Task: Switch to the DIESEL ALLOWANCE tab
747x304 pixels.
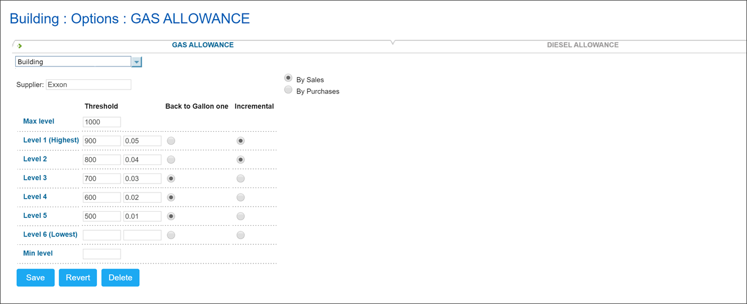Action: coord(583,45)
